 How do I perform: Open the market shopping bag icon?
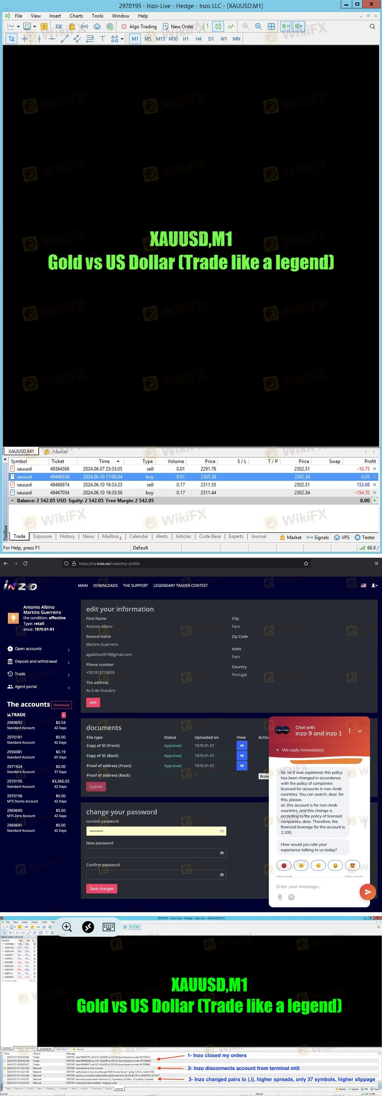(72, 26)
